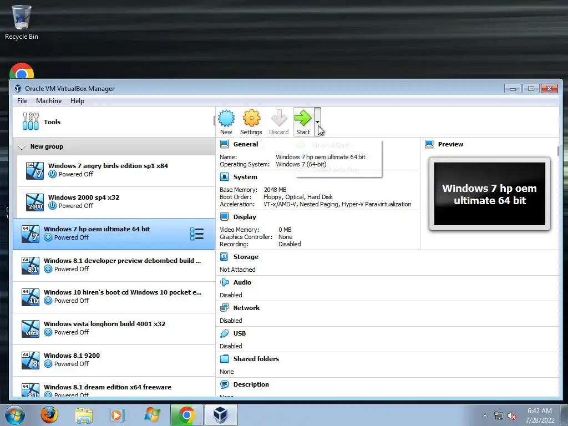Click the Shared folders folder icon
The width and height of the screenshot is (568, 426).
click(225, 359)
